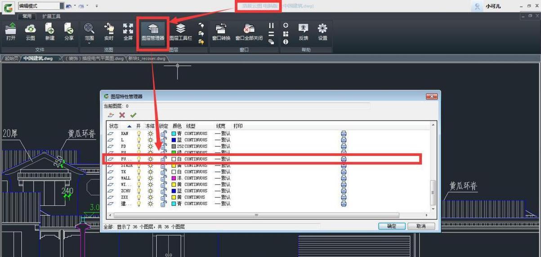Click green checkmark to set current layer
The width and height of the screenshot is (541, 257).
pyautogui.click(x=133, y=115)
